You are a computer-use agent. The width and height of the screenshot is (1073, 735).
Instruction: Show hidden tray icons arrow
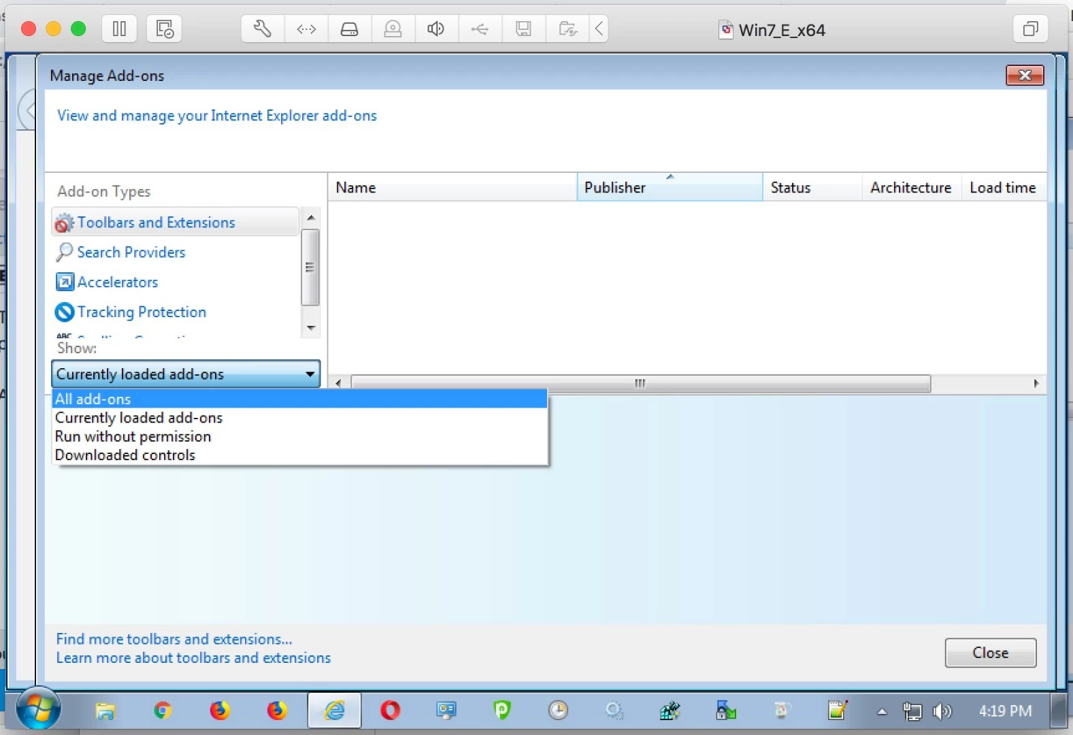(882, 712)
